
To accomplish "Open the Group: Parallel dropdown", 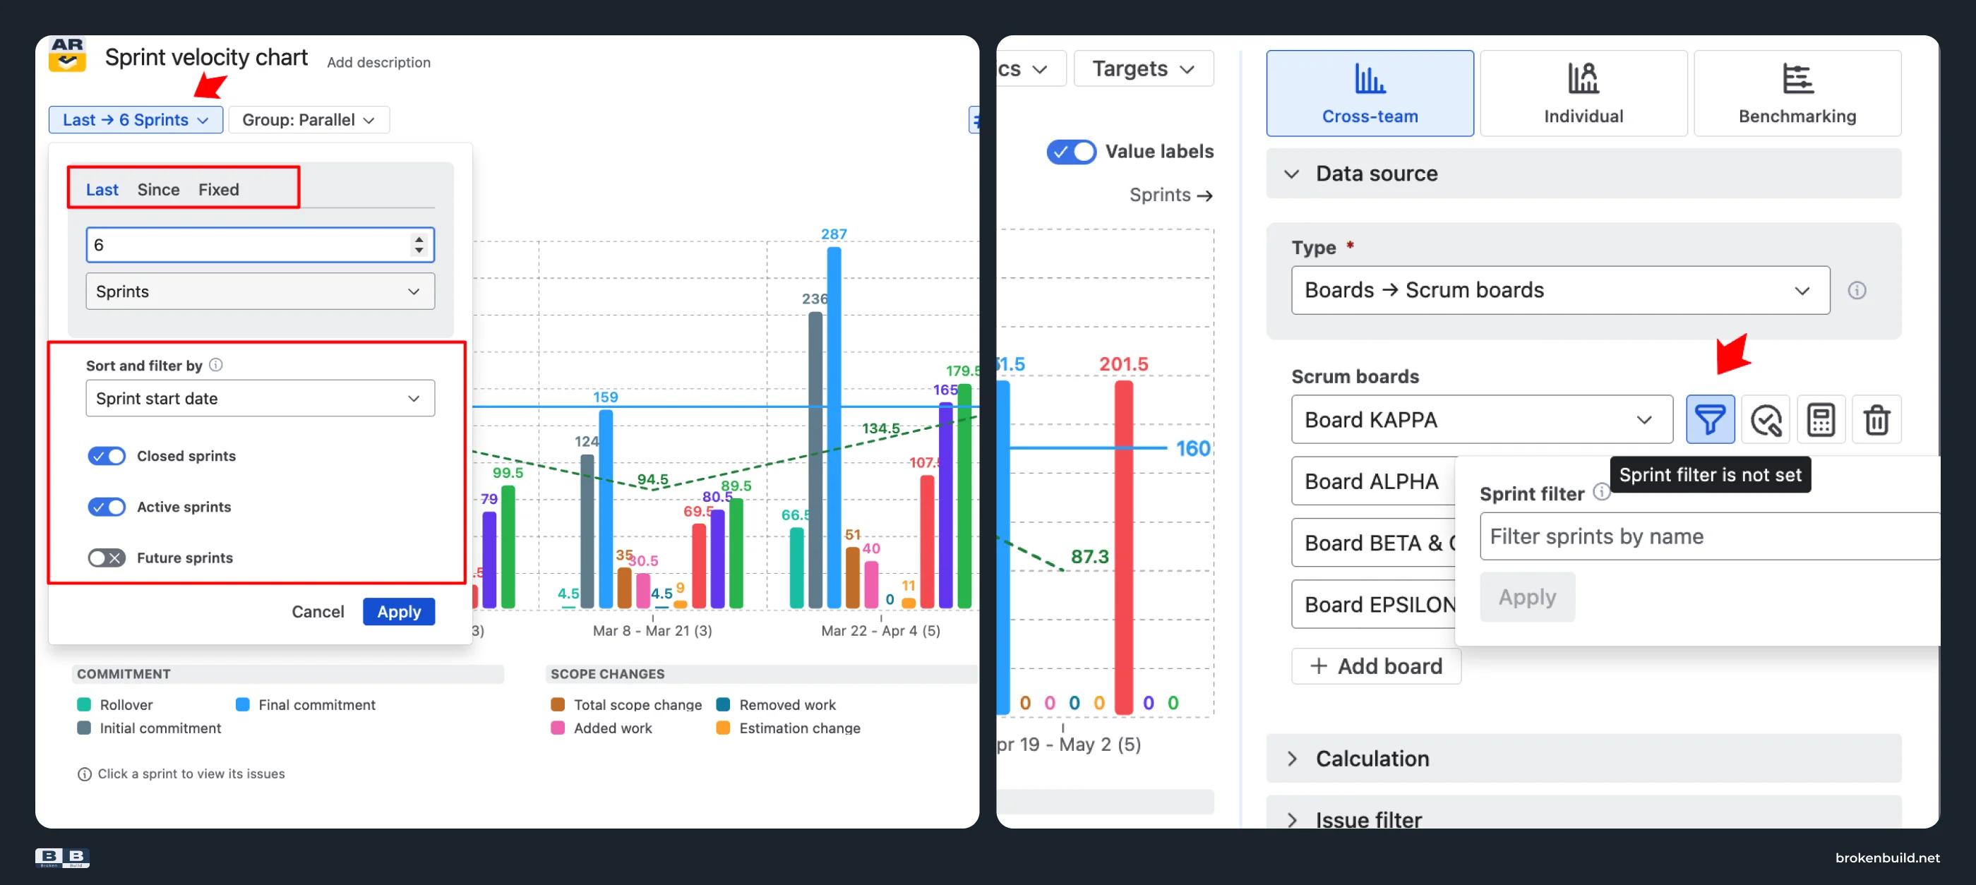I will pyautogui.click(x=309, y=120).
